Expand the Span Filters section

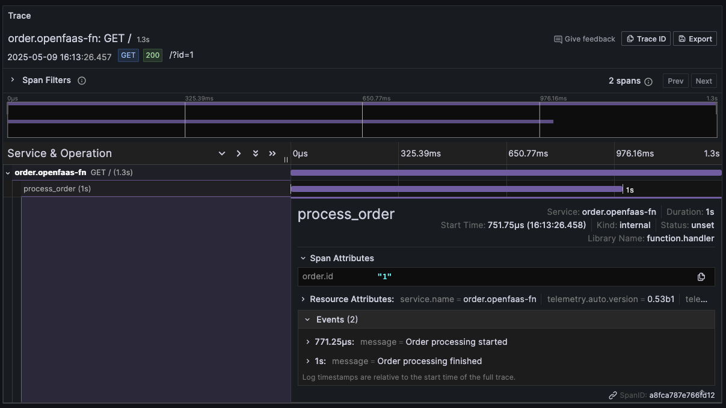pos(12,80)
